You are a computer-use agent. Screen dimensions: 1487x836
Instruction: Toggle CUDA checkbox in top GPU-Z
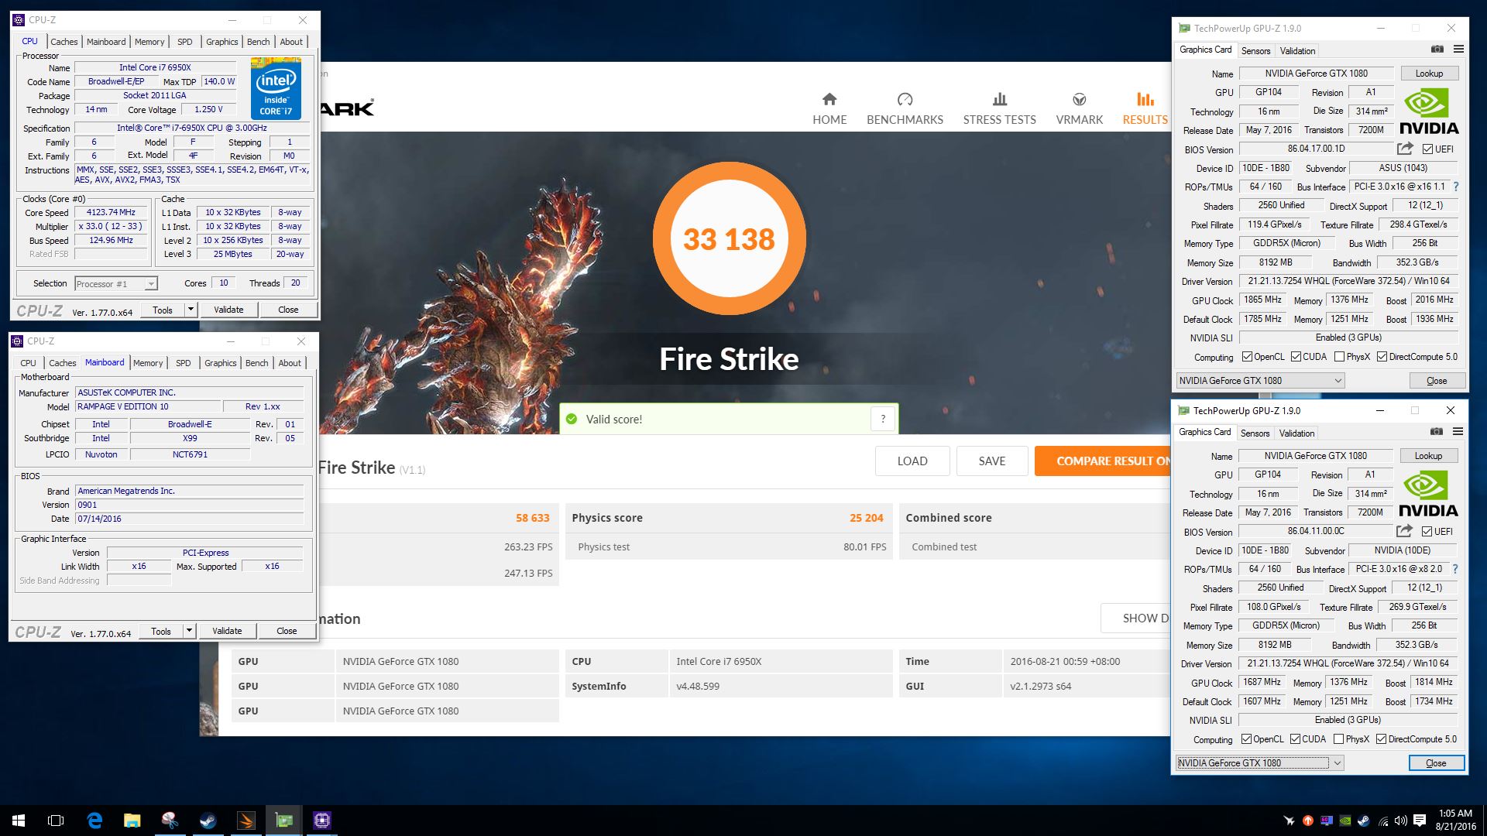pos(1296,357)
